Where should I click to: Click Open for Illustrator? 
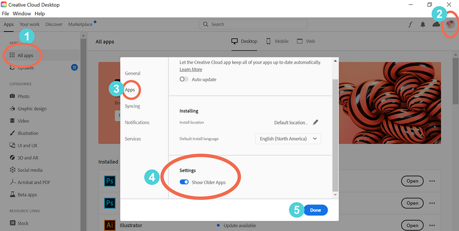pos(412,225)
